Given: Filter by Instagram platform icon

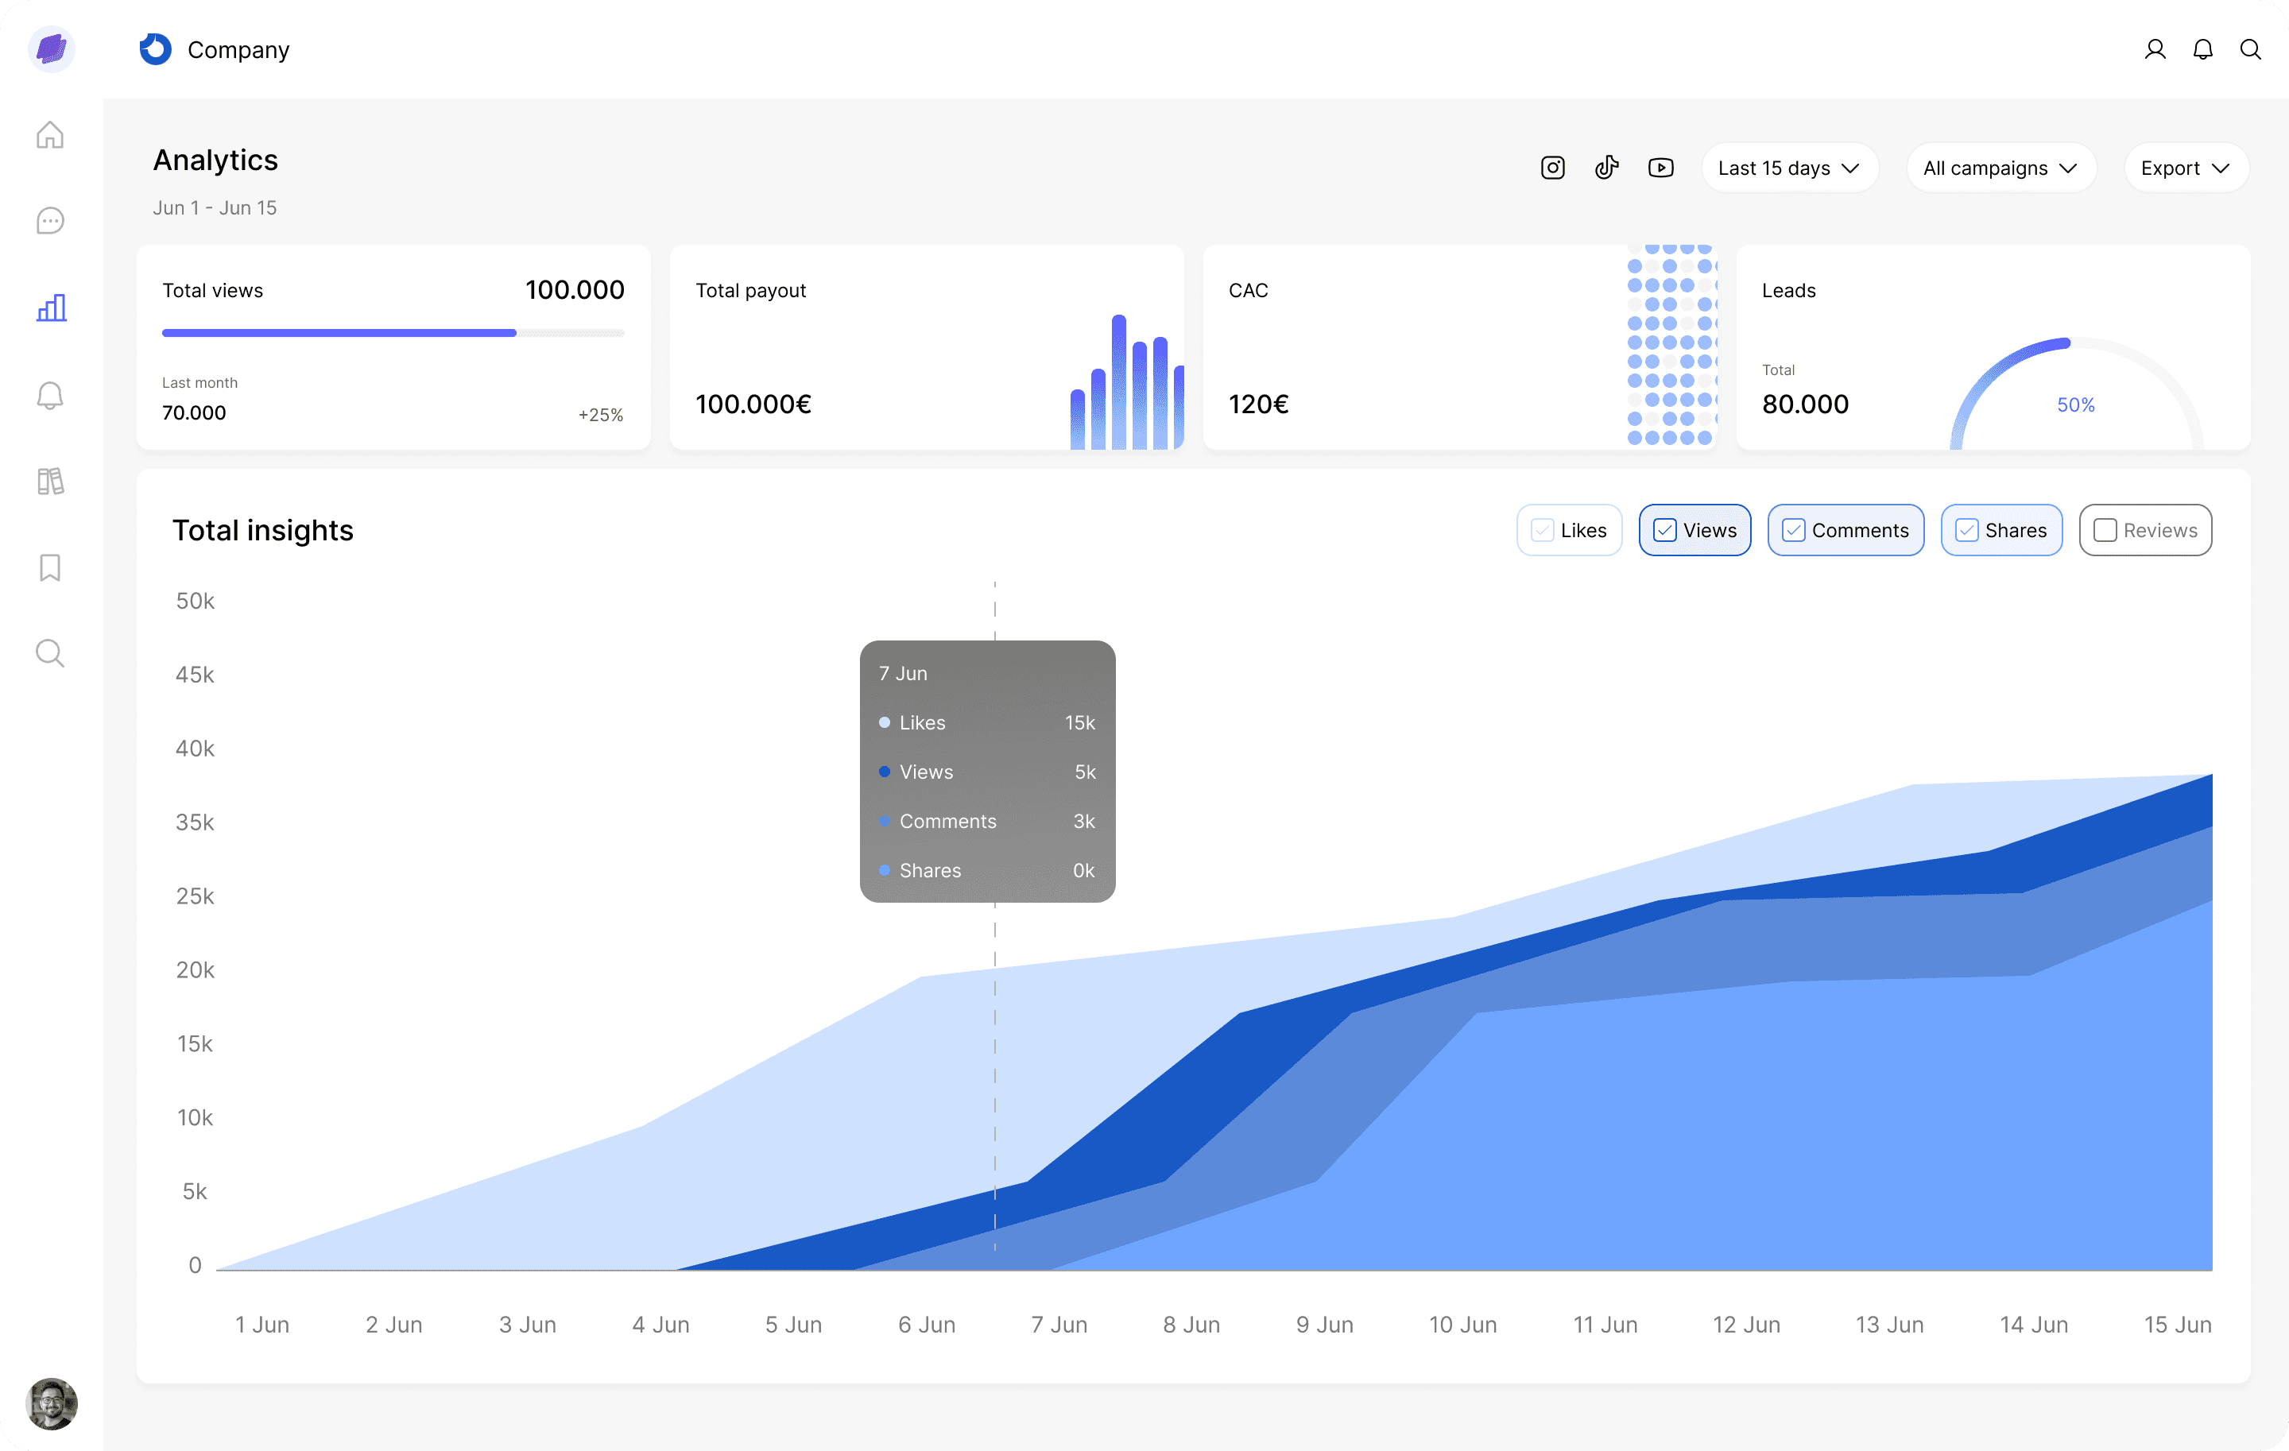Looking at the screenshot, I should click(1552, 168).
